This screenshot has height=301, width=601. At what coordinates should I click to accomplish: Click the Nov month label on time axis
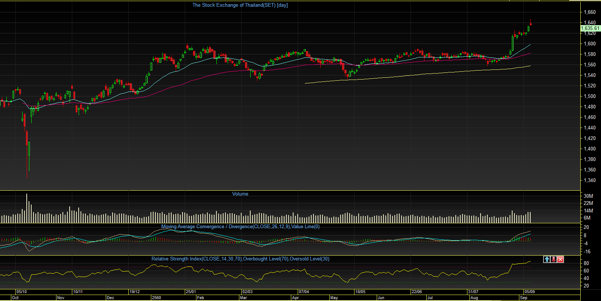(x=61, y=298)
